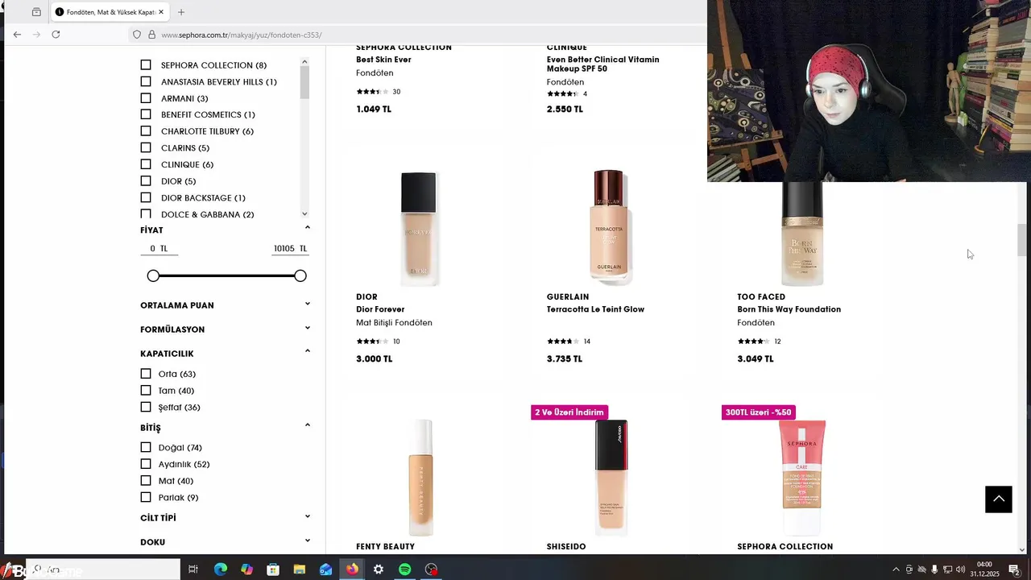1031x580 pixels.
Task: Collapse the FİYAT filter section
Action: (x=308, y=229)
